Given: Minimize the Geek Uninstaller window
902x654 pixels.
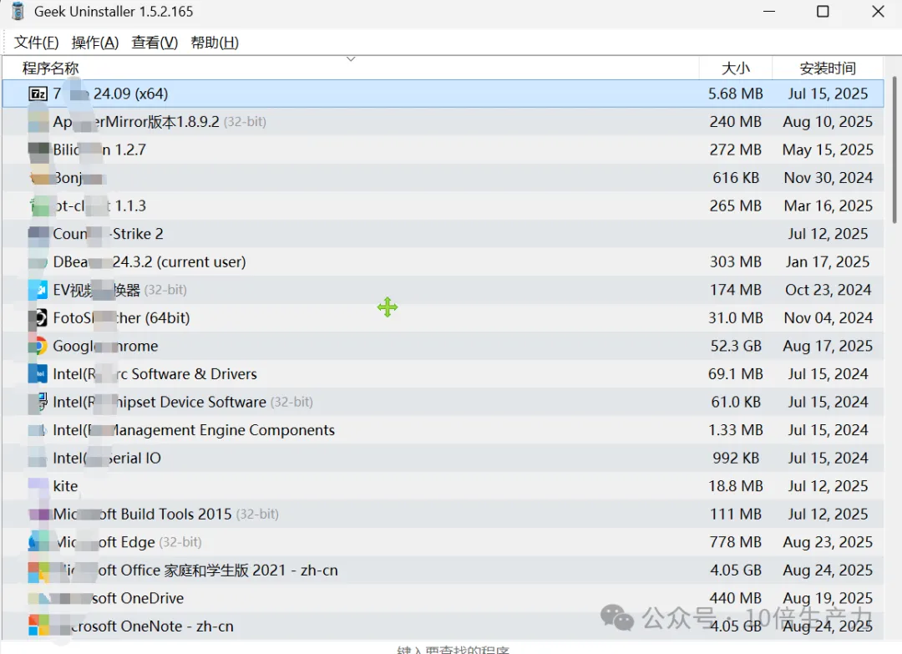Looking at the screenshot, I should click(769, 12).
